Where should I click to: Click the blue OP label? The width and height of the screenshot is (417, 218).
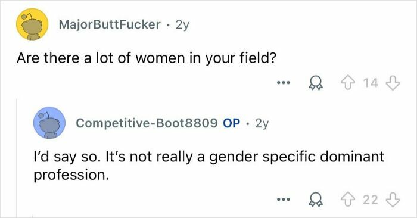point(231,123)
